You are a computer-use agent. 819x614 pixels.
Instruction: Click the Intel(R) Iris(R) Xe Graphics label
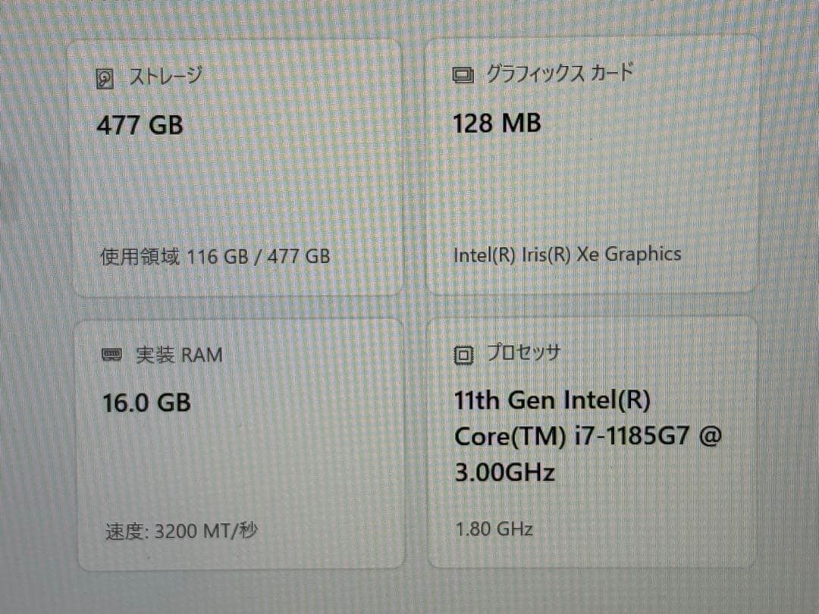coord(566,254)
